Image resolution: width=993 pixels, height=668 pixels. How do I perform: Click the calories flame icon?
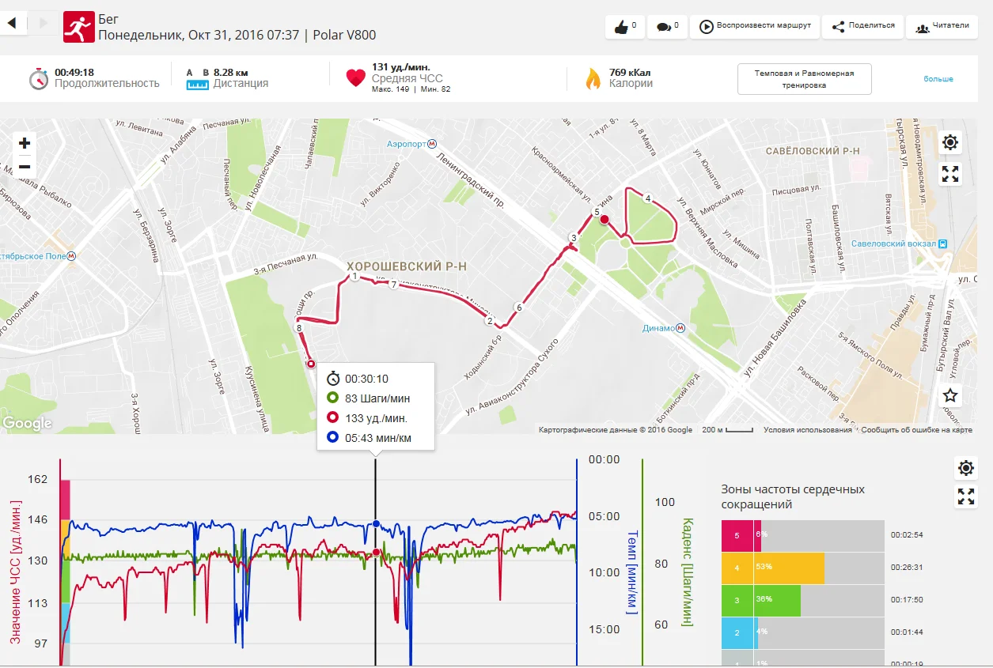coord(593,78)
